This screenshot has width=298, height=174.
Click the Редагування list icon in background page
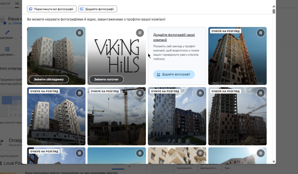[x=7, y=49]
